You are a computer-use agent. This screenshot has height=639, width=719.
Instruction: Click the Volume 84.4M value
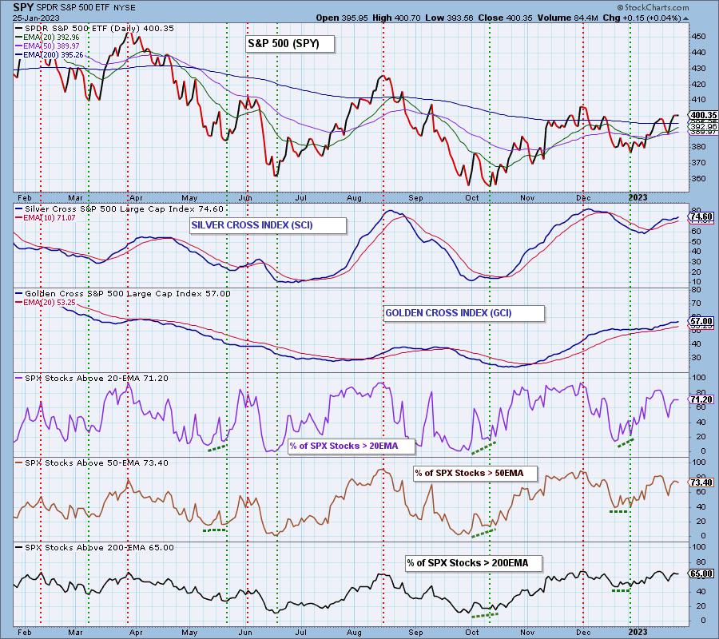[x=567, y=18]
